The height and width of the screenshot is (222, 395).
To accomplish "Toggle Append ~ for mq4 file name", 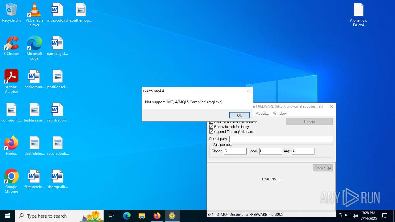I will [211, 132].
